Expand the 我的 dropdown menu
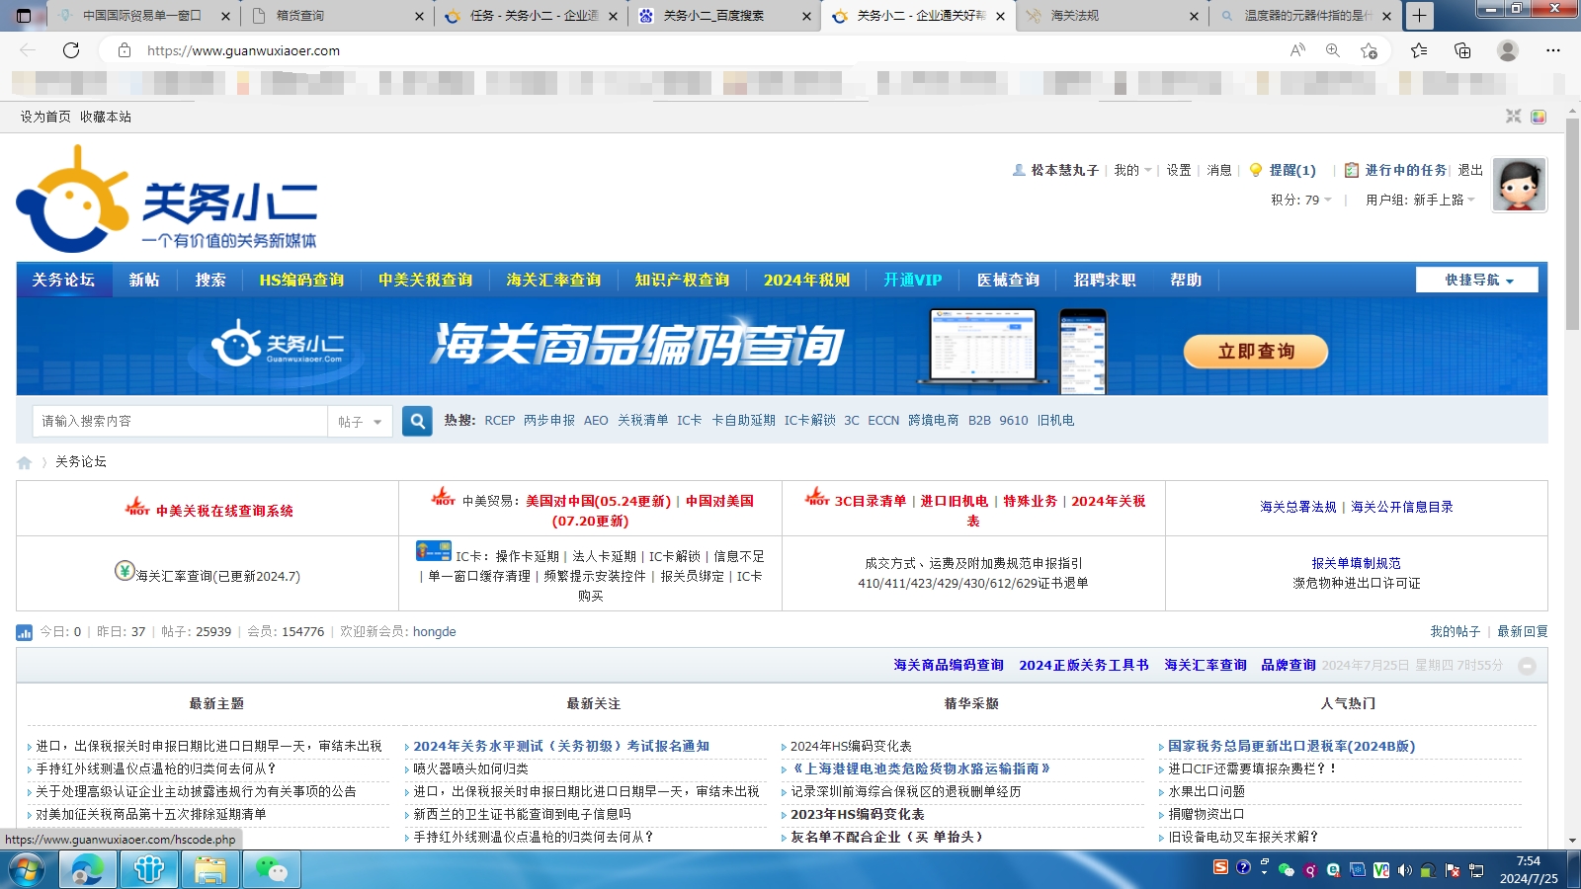Screen dimensions: 1581x889 [x=1132, y=170]
